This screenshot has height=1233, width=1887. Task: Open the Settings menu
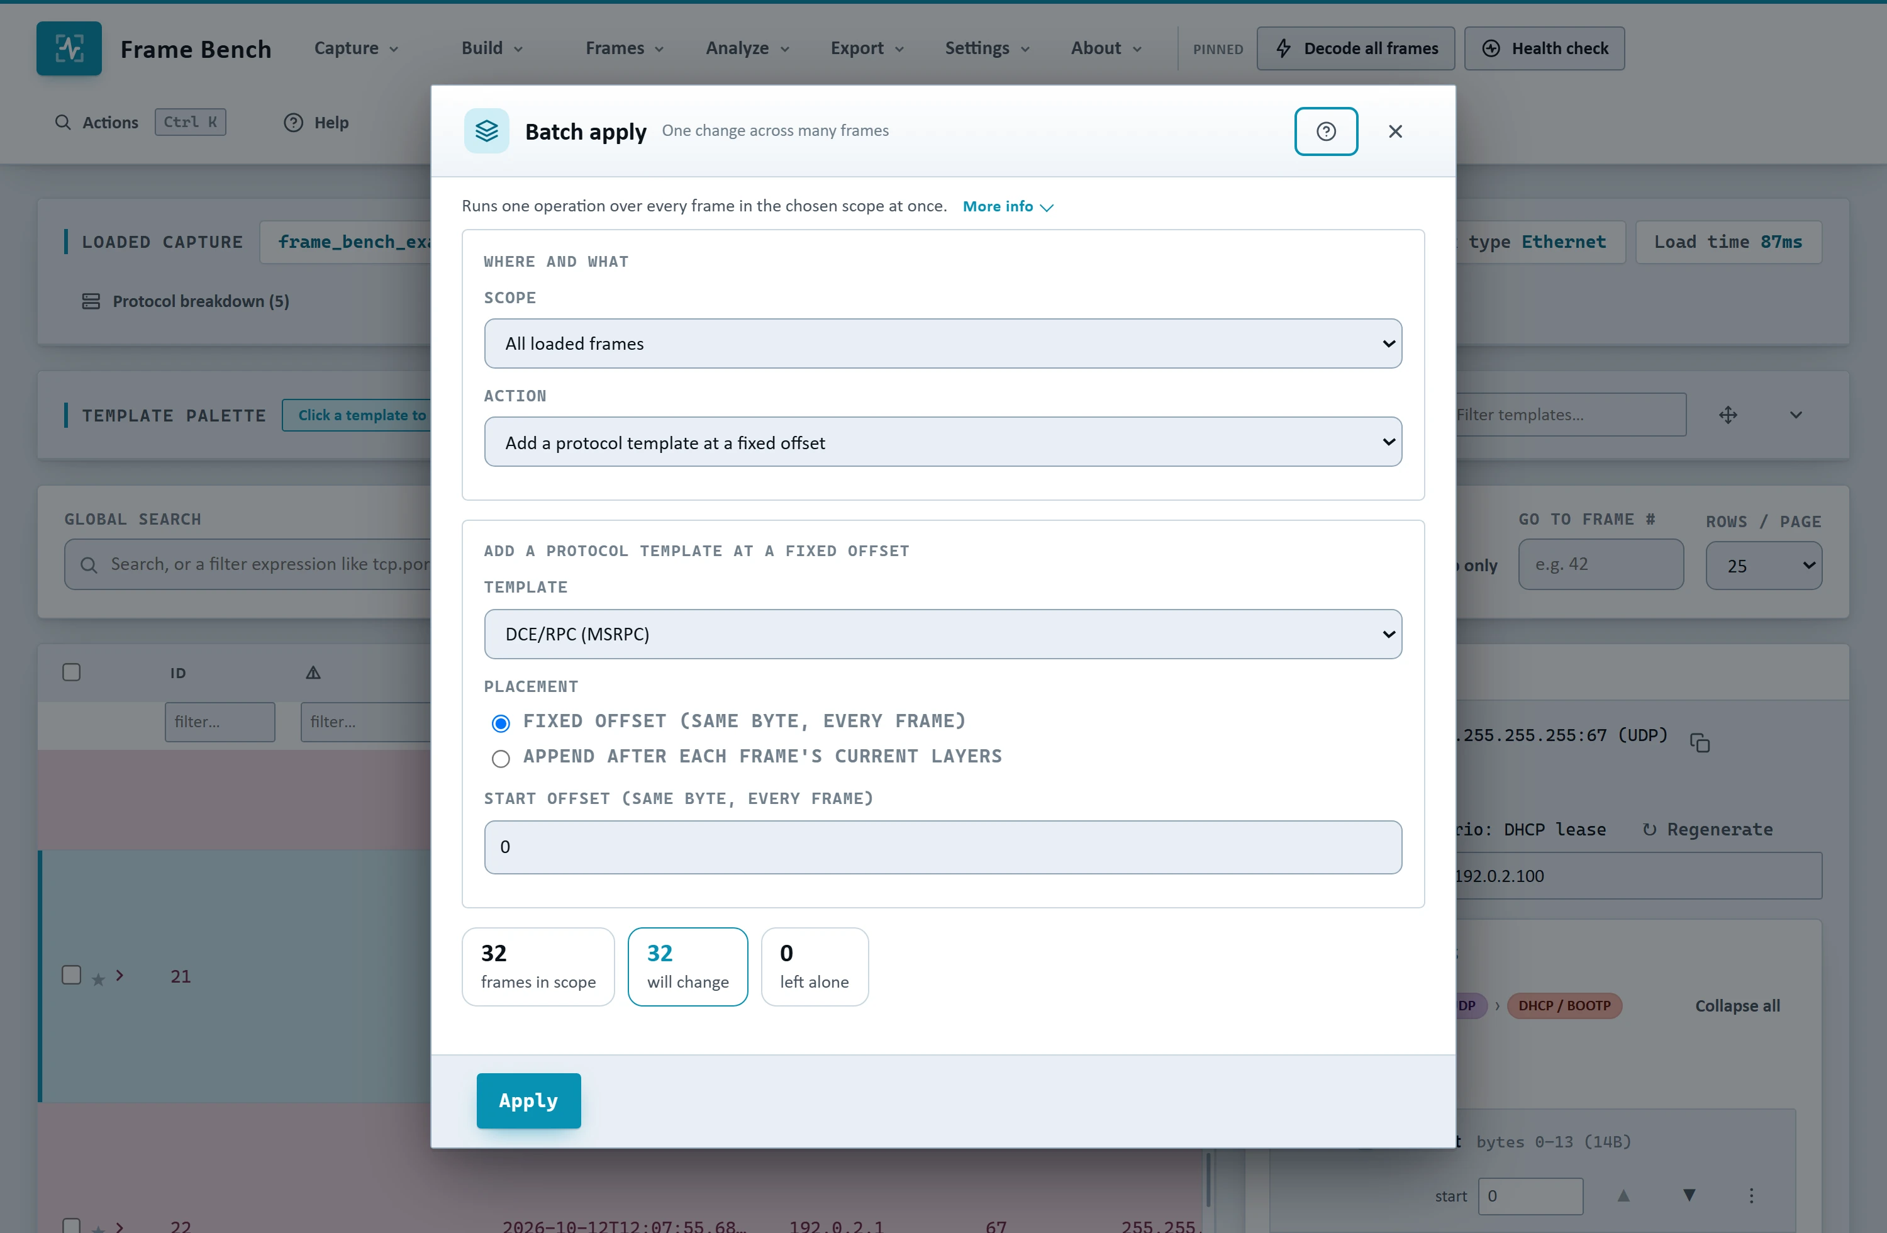coord(987,48)
